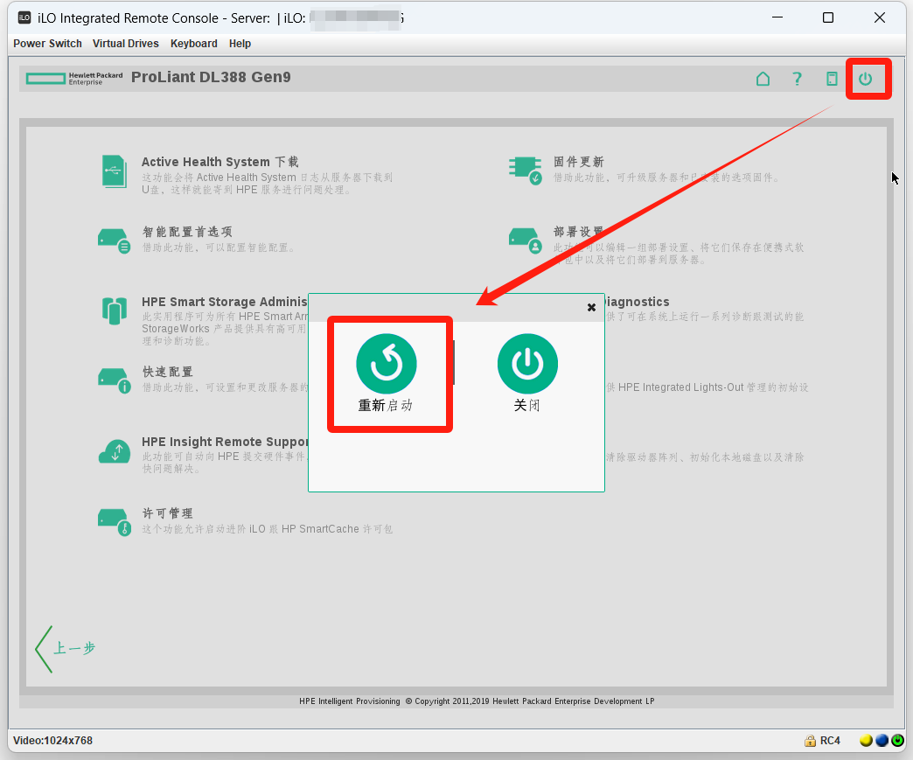Open the Keyboard menu

click(x=193, y=44)
